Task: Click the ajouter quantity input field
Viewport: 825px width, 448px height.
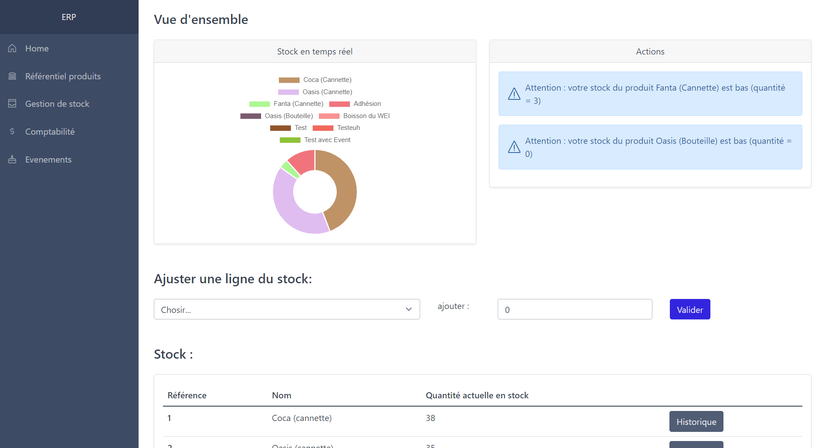Action: click(x=574, y=309)
